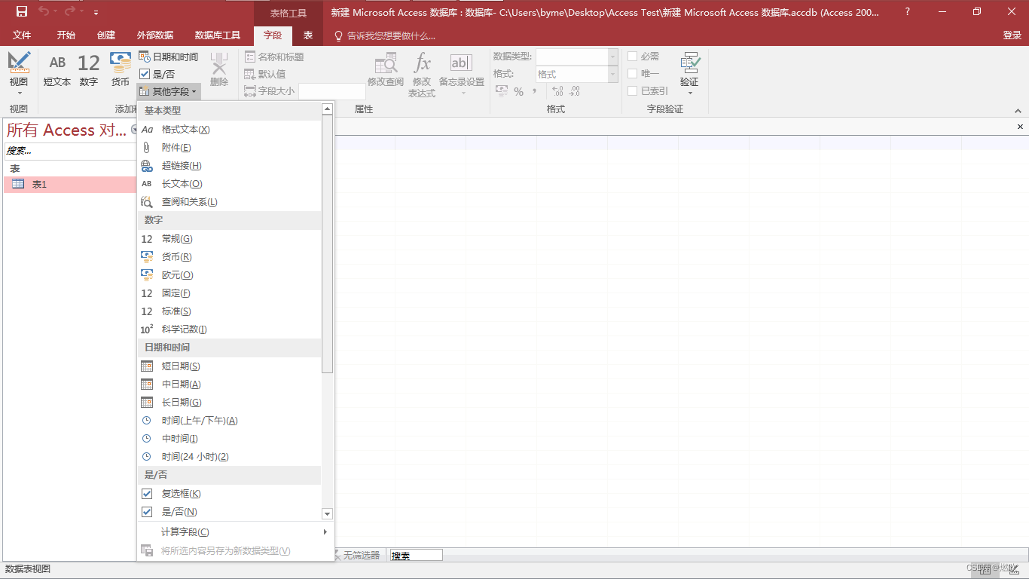1029x579 pixels.
Task: Open the Format (格式) combo box
Action: (x=577, y=74)
